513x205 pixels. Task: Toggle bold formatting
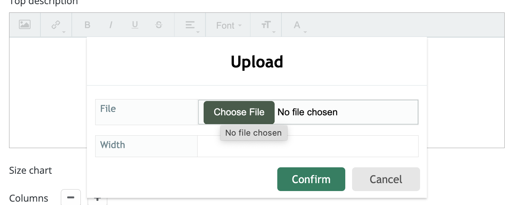click(x=87, y=25)
